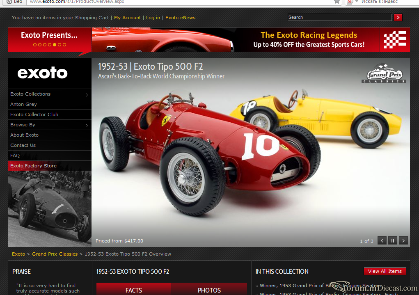419x295 pixels.
Task: Click the checkered flag banner icon
Action: point(395,39)
